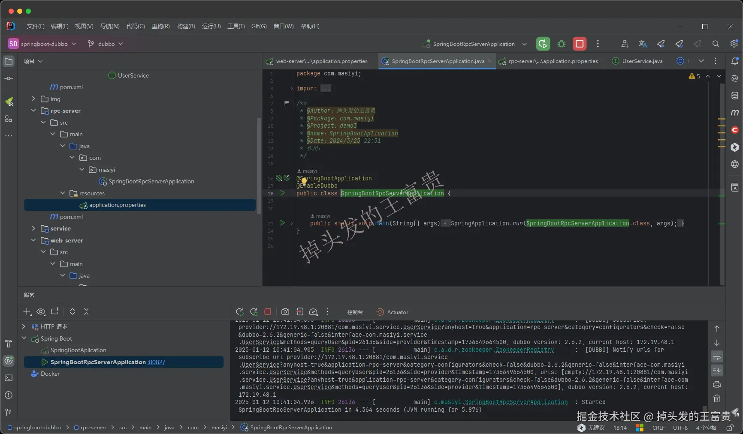Open the :8082/ link in services
Screen dimensions: 743x434
[156, 362]
